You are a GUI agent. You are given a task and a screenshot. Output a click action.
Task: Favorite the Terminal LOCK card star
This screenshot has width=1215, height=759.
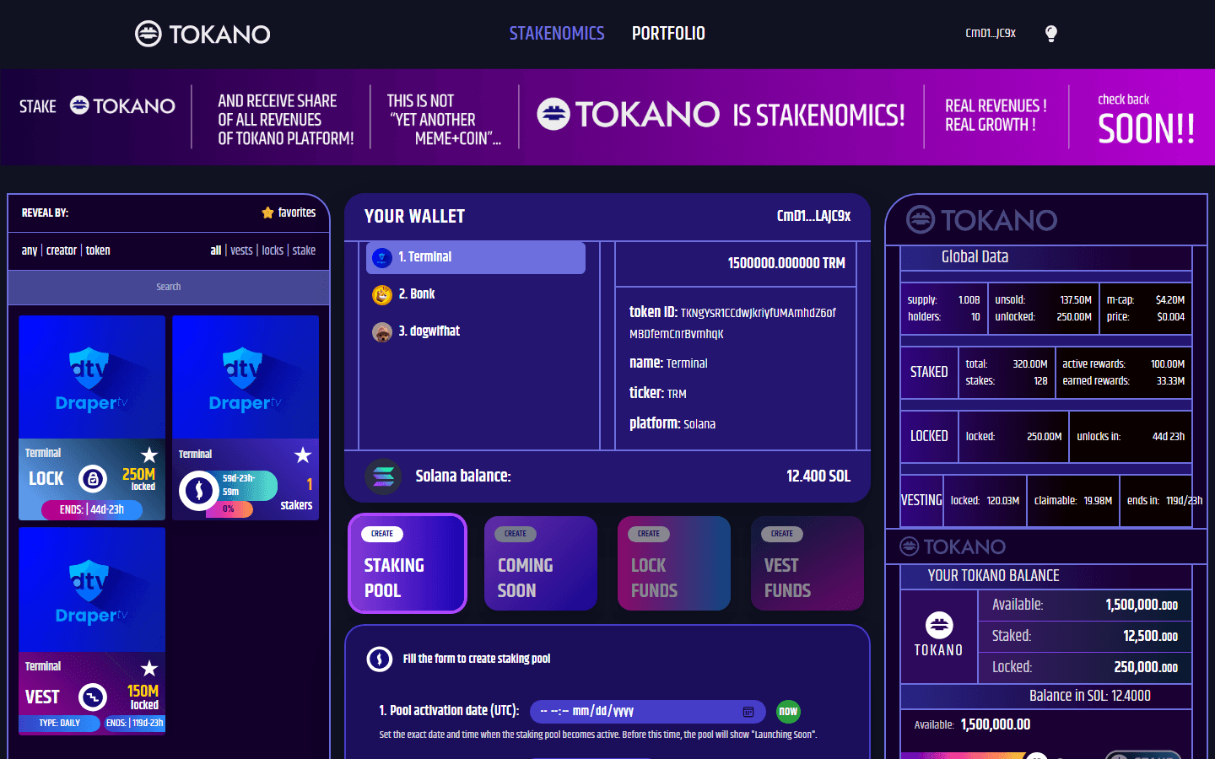coord(149,455)
